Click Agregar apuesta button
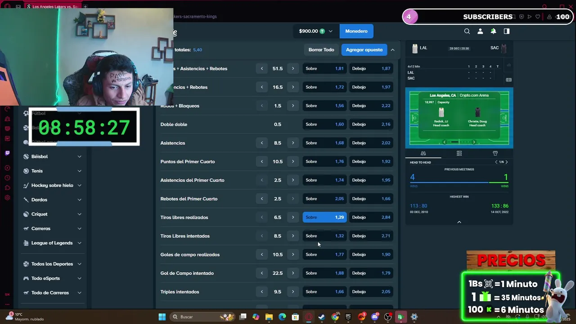Screen dimensions: 576x324 pos(364,50)
